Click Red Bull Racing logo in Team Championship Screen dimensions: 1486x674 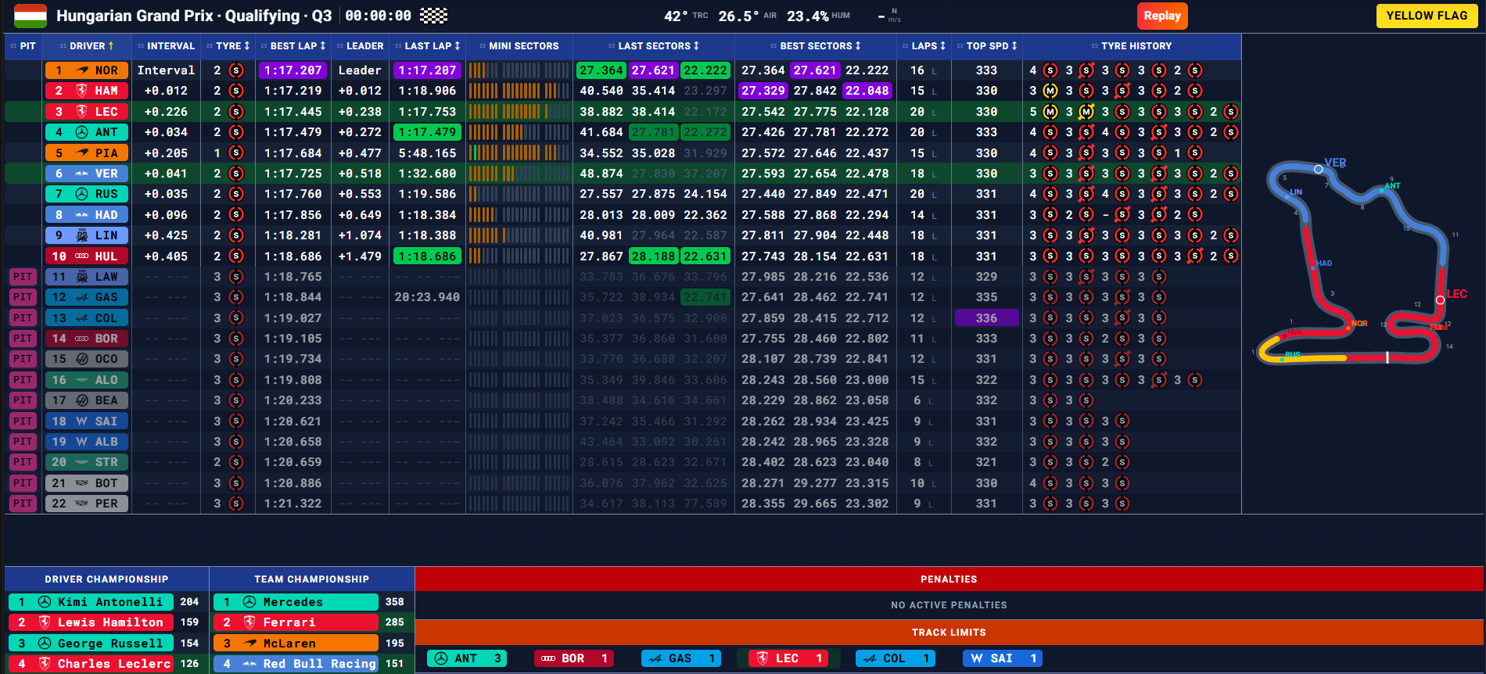tap(249, 664)
